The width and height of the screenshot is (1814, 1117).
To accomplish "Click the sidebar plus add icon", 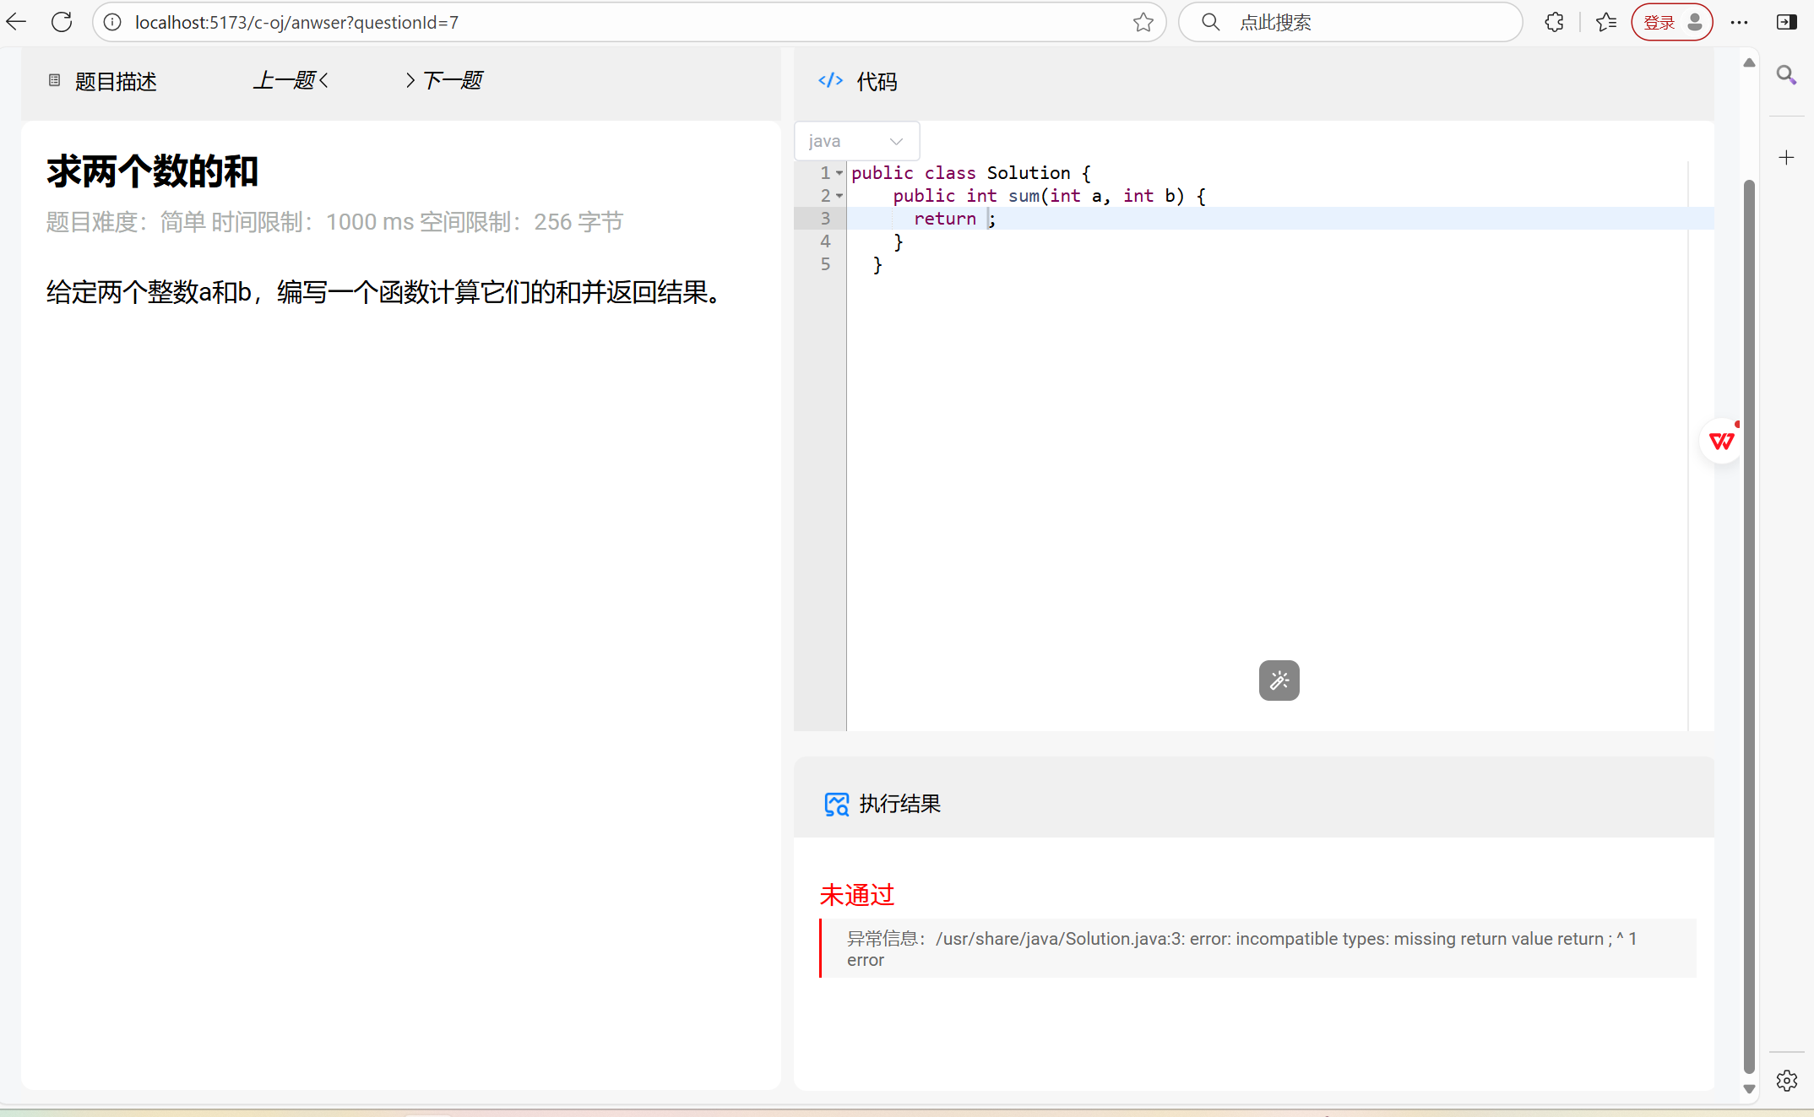I will (1786, 158).
